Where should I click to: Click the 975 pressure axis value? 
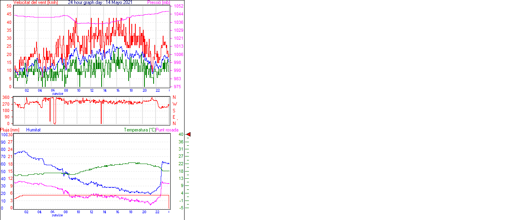tap(177, 87)
